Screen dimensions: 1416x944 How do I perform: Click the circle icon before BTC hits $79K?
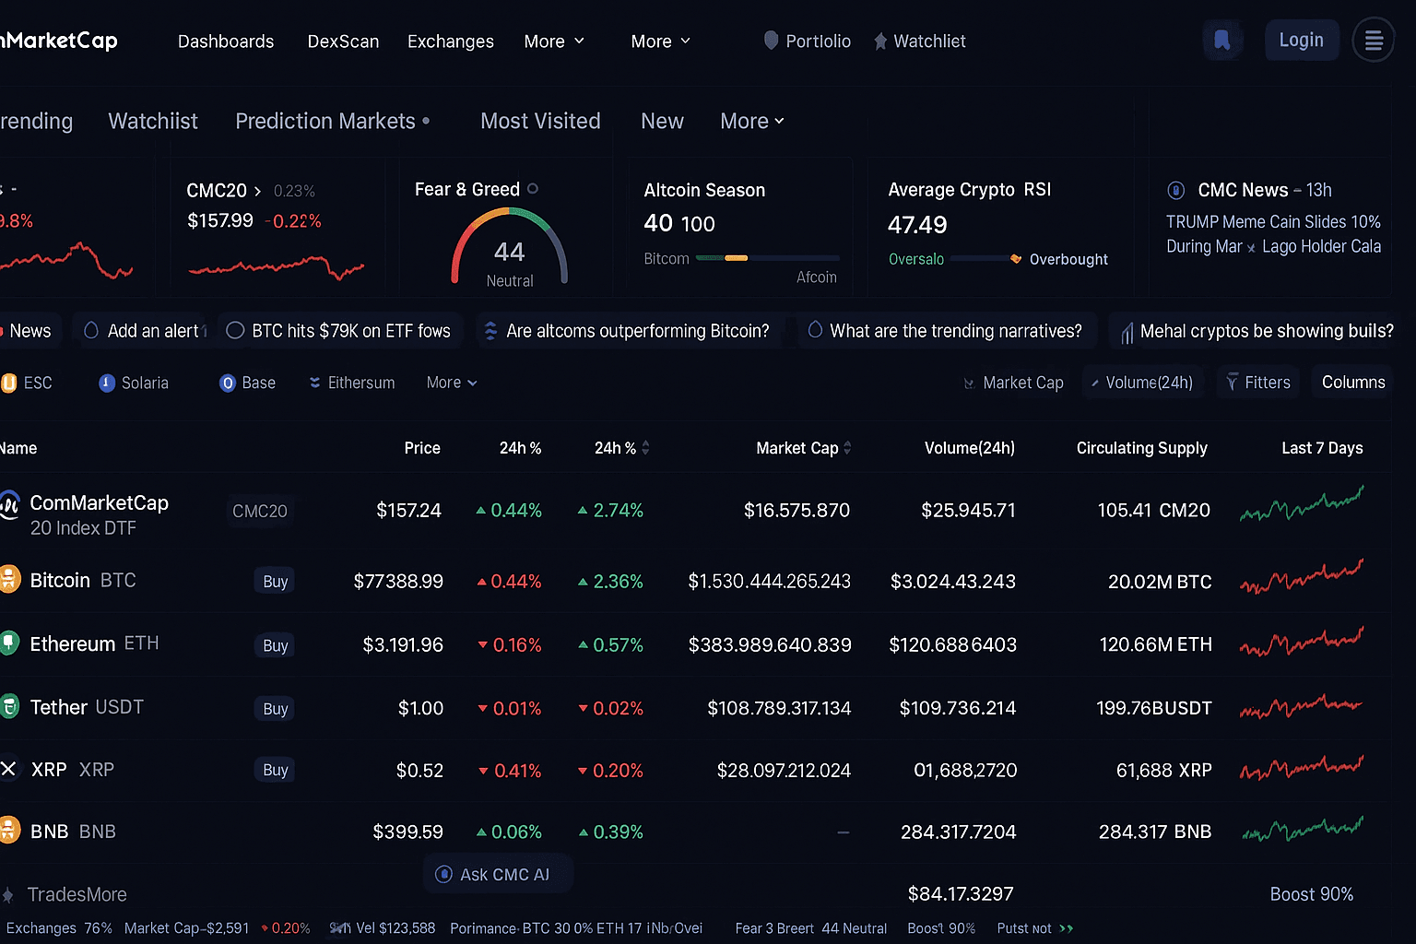tap(235, 330)
